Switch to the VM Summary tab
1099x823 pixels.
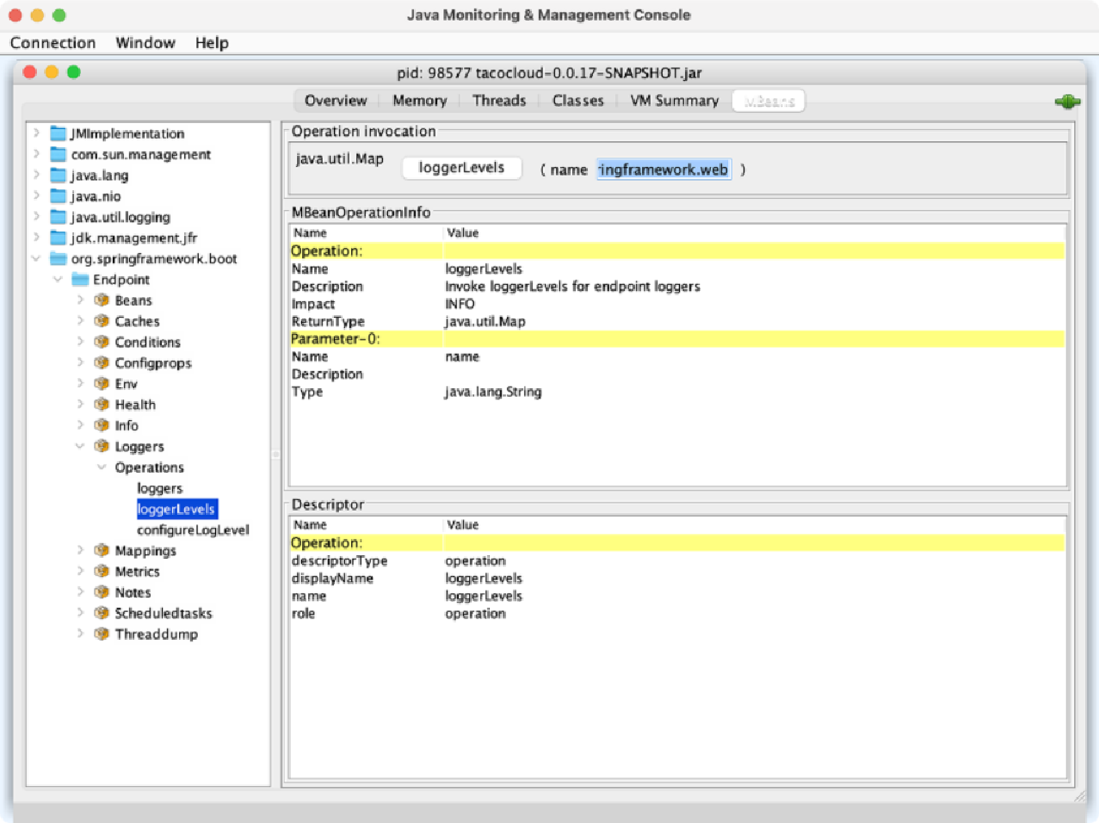[674, 101]
